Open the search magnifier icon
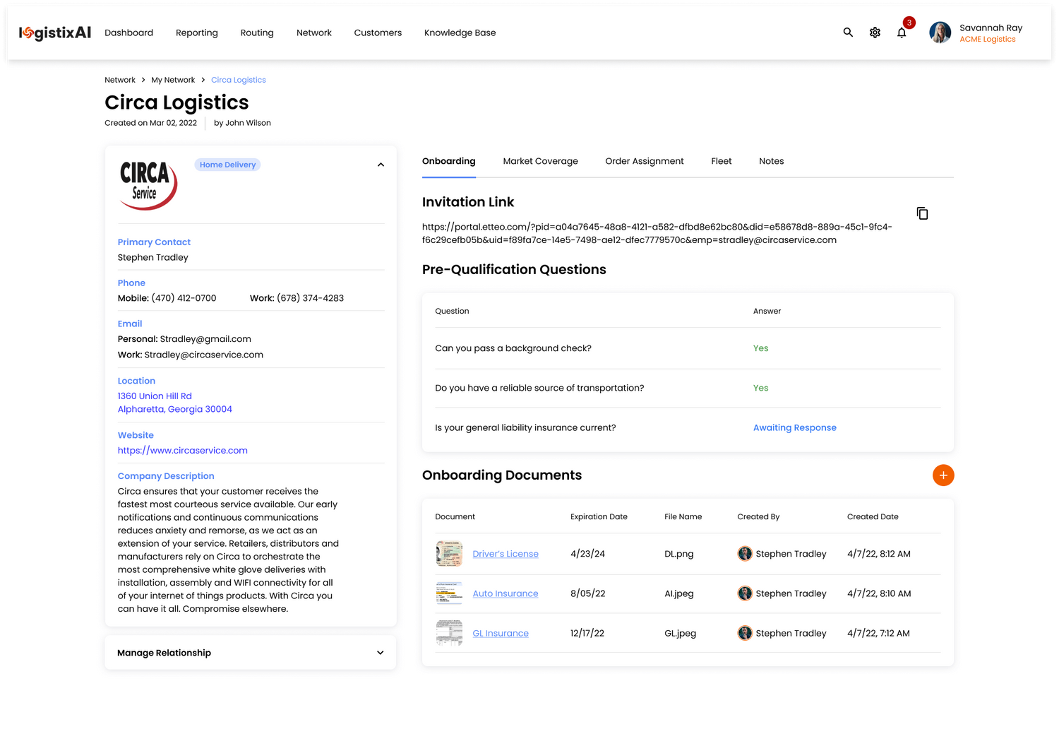This screenshot has height=746, width=1059. click(848, 32)
